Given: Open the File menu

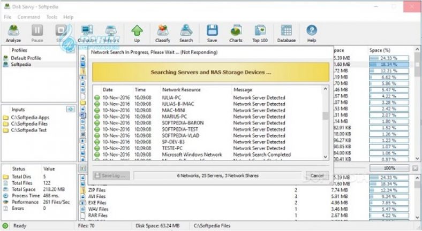Looking at the screenshot, I should click(x=8, y=17).
